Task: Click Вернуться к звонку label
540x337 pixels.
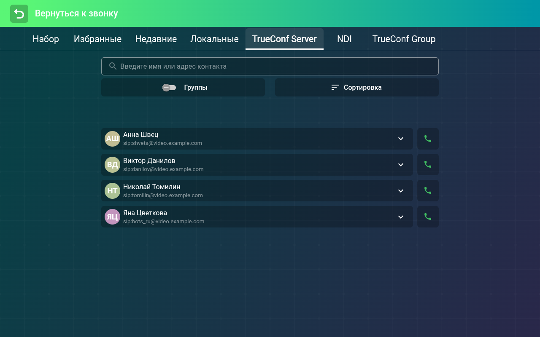Action: tap(76, 13)
